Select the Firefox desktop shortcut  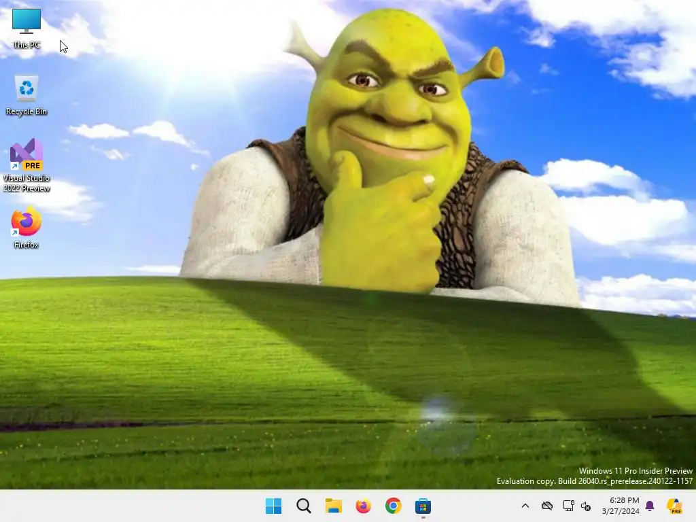[x=27, y=227]
